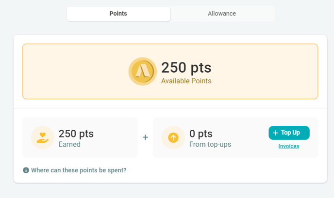Image resolution: width=334 pixels, height=198 pixels.
Task: Click the orange up-arrow top-ups icon
Action: (x=173, y=137)
